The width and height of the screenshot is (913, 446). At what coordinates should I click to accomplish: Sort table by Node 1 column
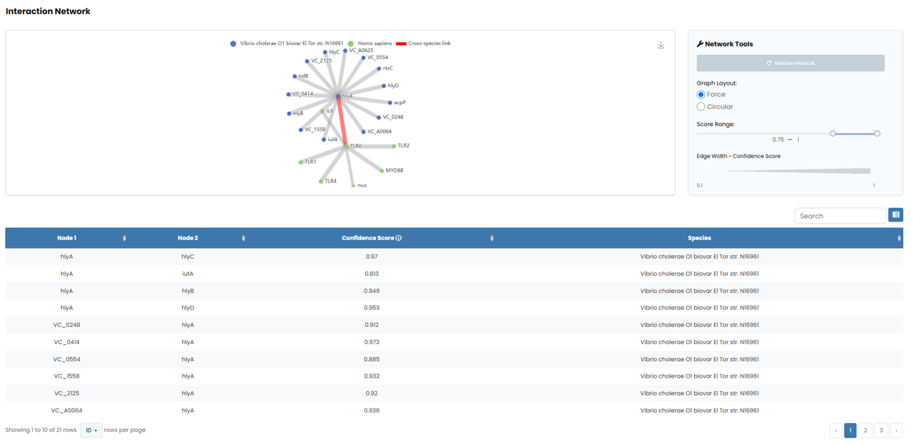[x=124, y=238]
